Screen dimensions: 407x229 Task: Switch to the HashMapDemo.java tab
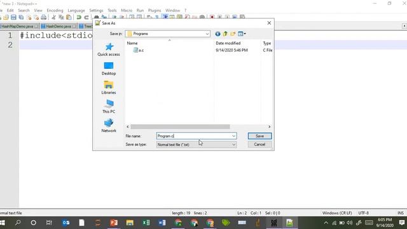click(17, 27)
